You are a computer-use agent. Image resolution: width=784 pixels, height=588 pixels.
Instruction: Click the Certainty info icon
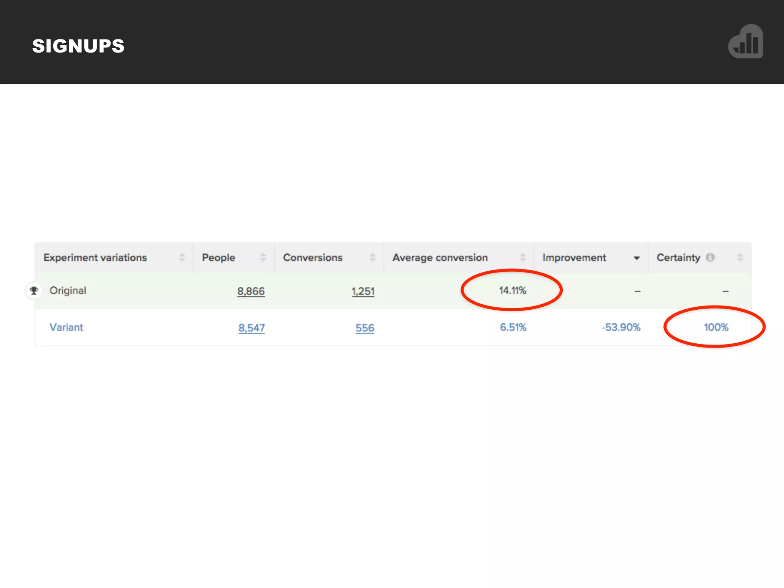710,257
